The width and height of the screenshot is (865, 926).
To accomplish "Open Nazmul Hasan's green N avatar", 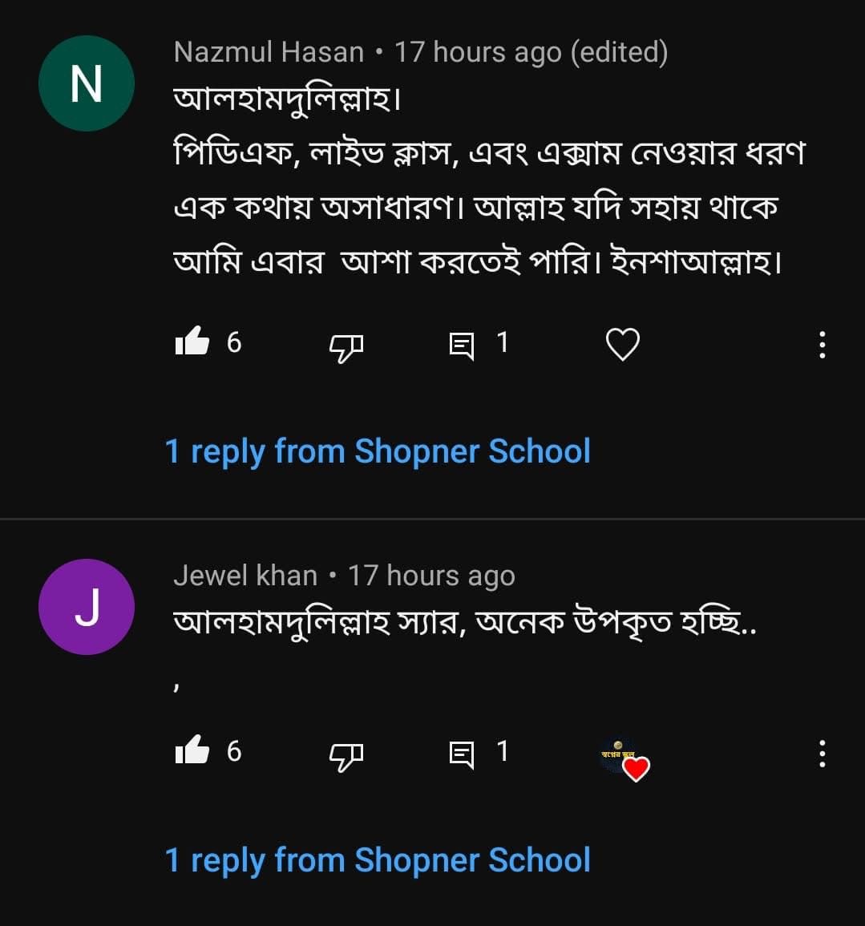I will (x=87, y=83).
